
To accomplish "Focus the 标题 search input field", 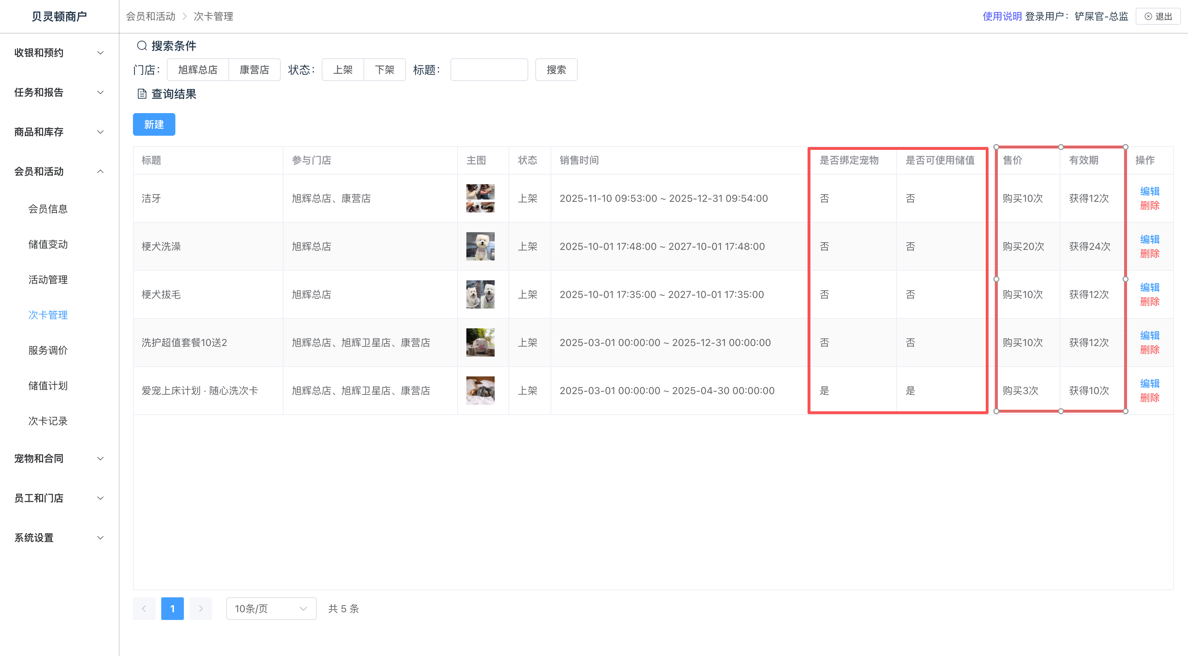I will pos(489,70).
